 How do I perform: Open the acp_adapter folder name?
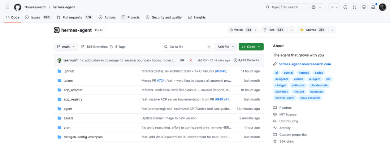tap(73, 90)
